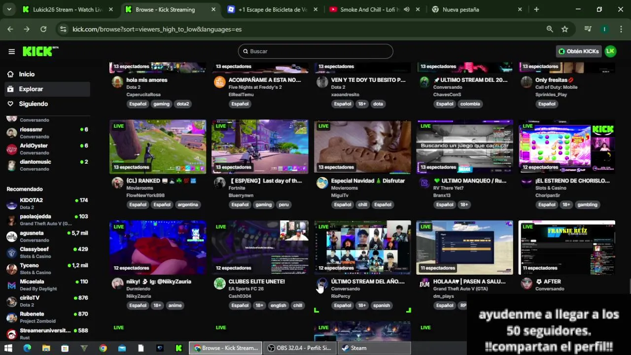Open OBS 32.0.4 from taskbar
Viewport: 631px width, 355px height.
click(300, 348)
